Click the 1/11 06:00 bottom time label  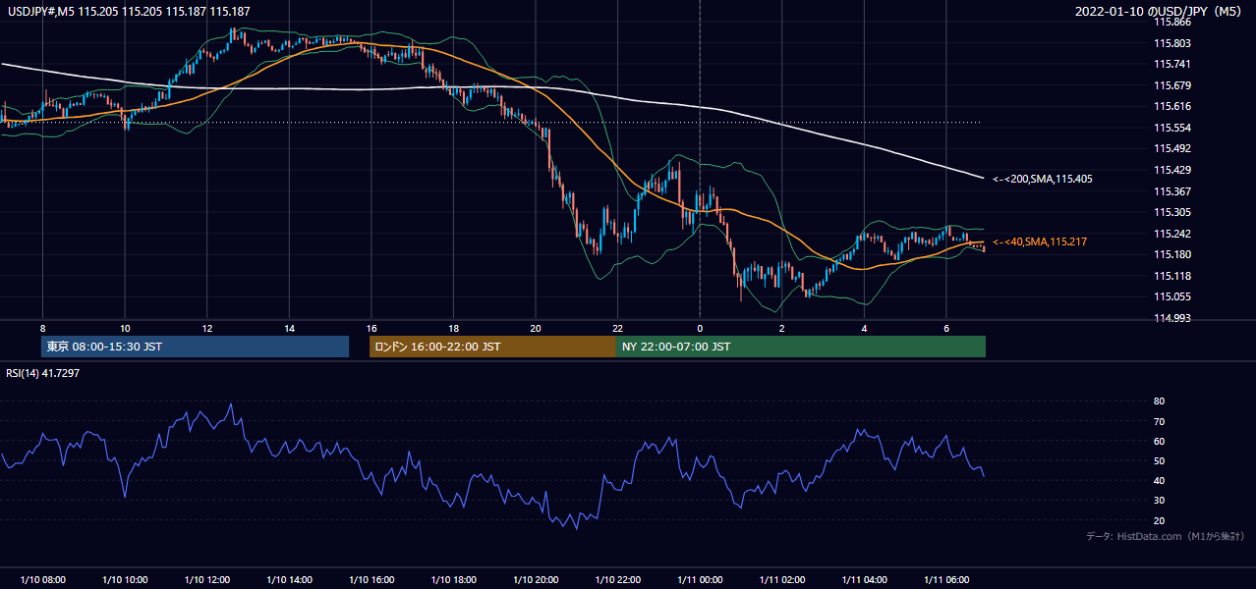[946, 580]
